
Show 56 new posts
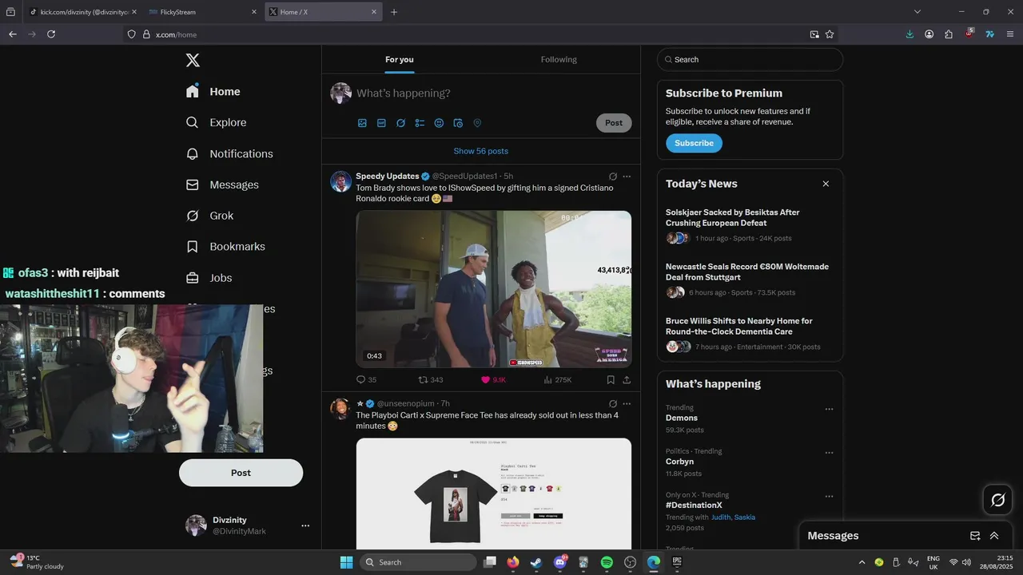point(481,151)
